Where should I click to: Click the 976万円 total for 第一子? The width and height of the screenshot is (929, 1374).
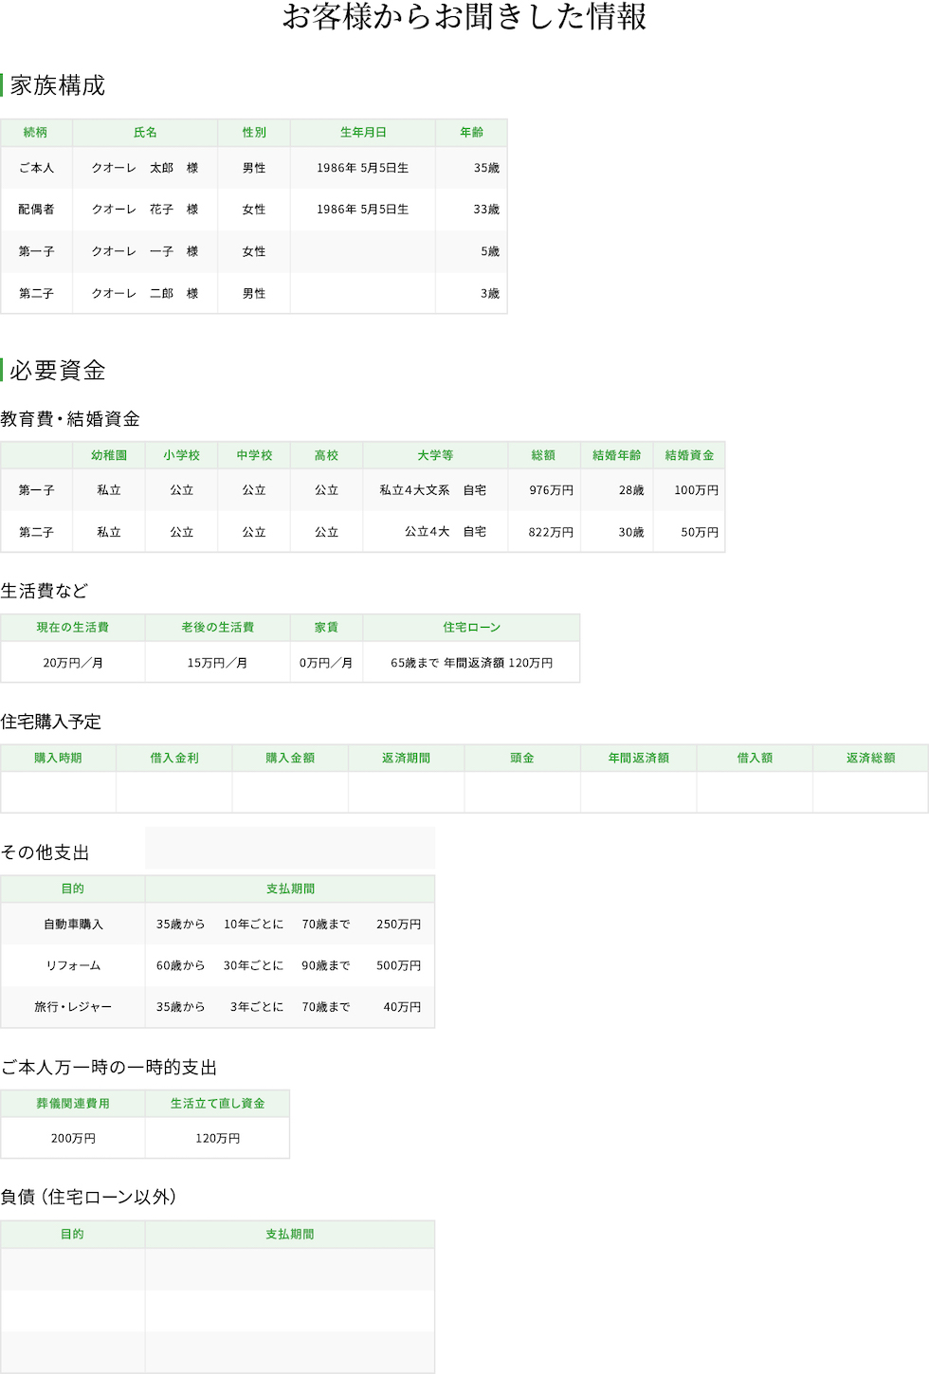click(x=544, y=489)
